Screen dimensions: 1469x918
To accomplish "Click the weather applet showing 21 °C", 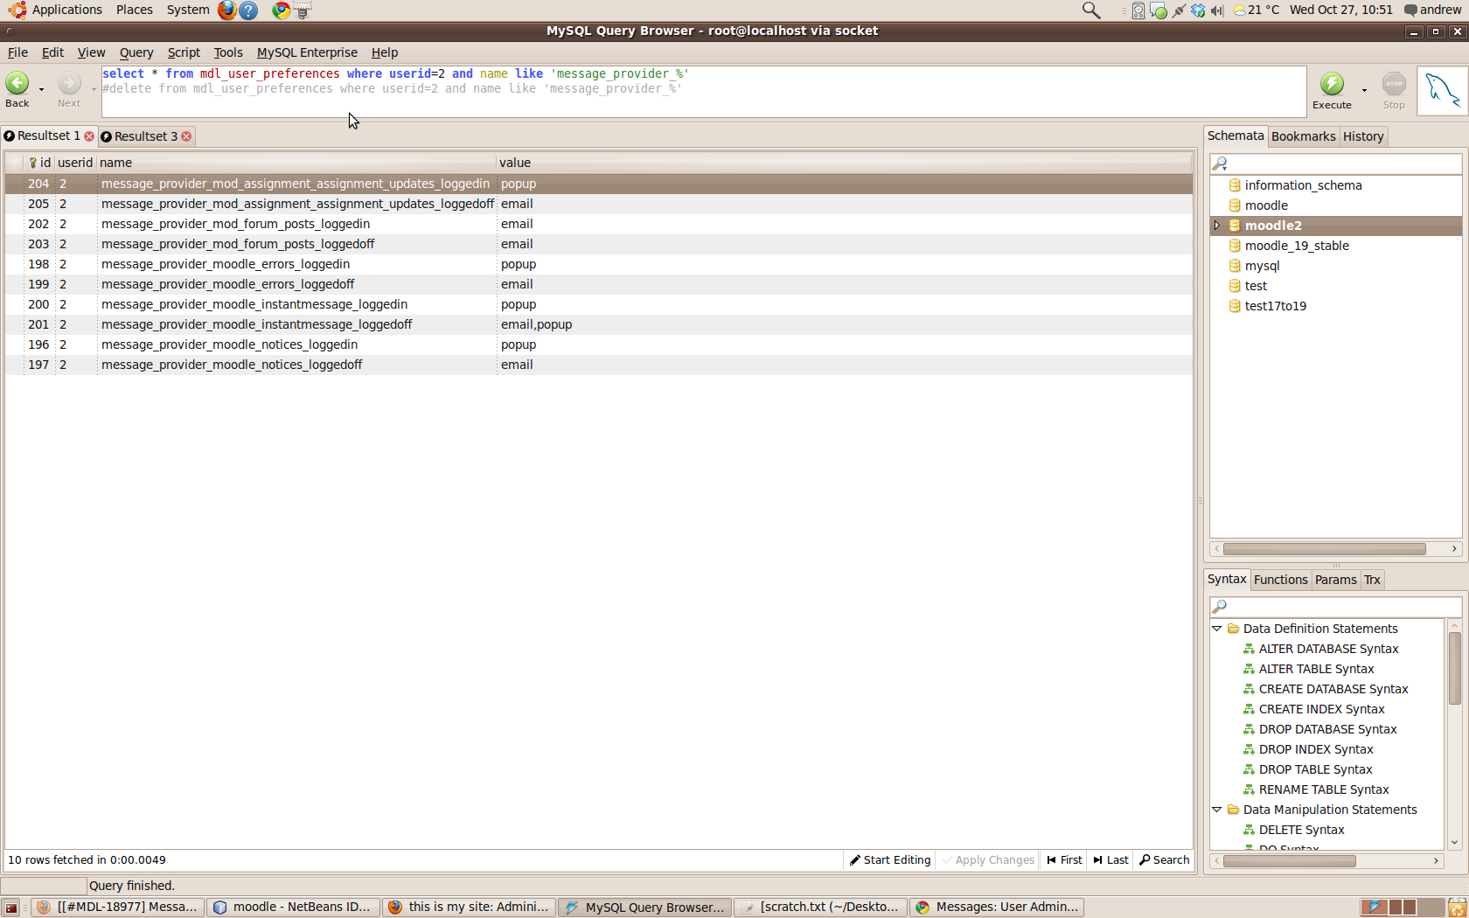I will coord(1257,10).
